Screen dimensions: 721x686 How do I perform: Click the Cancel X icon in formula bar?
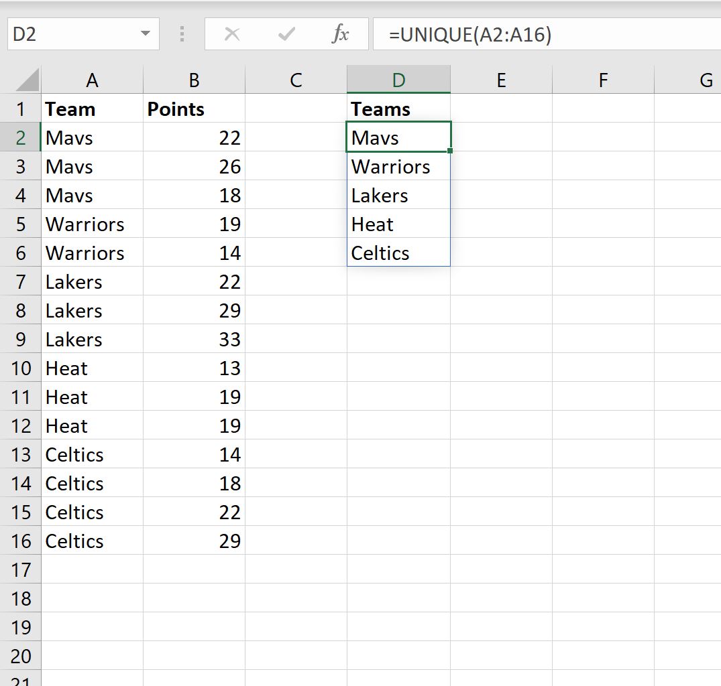coord(232,34)
